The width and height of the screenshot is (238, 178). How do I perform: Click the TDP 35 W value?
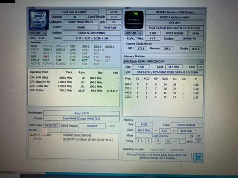(41, 38)
